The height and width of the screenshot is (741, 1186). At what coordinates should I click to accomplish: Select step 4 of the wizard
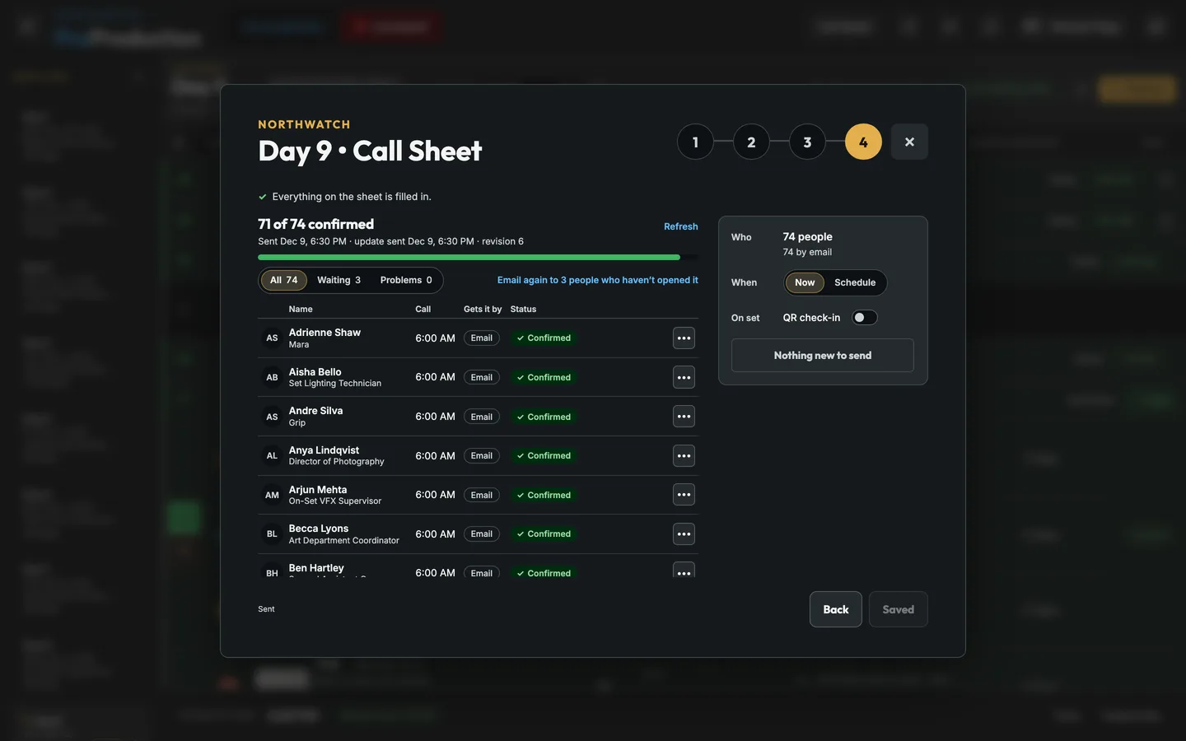pyautogui.click(x=863, y=142)
